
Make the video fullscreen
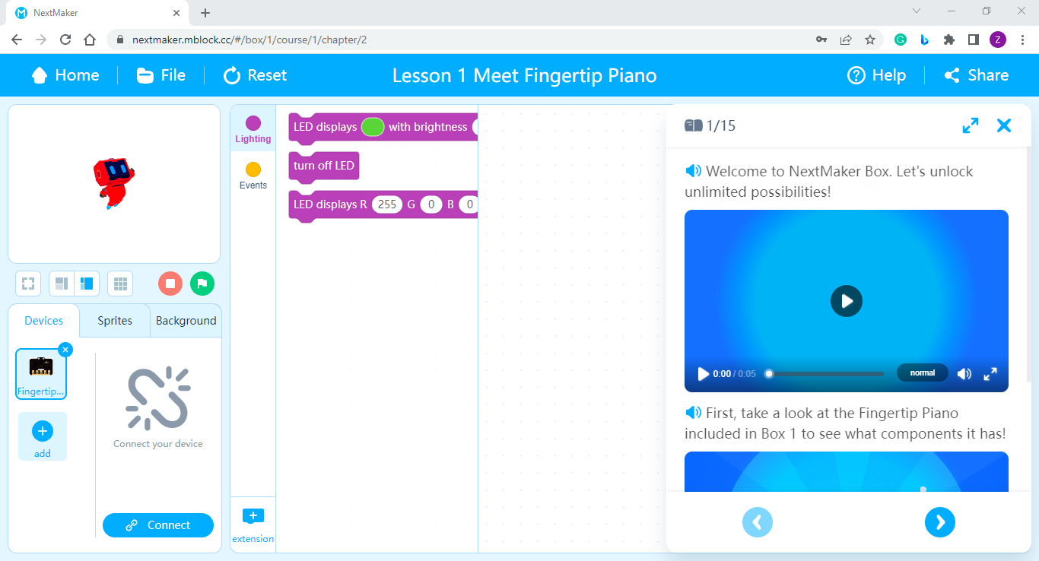click(990, 374)
